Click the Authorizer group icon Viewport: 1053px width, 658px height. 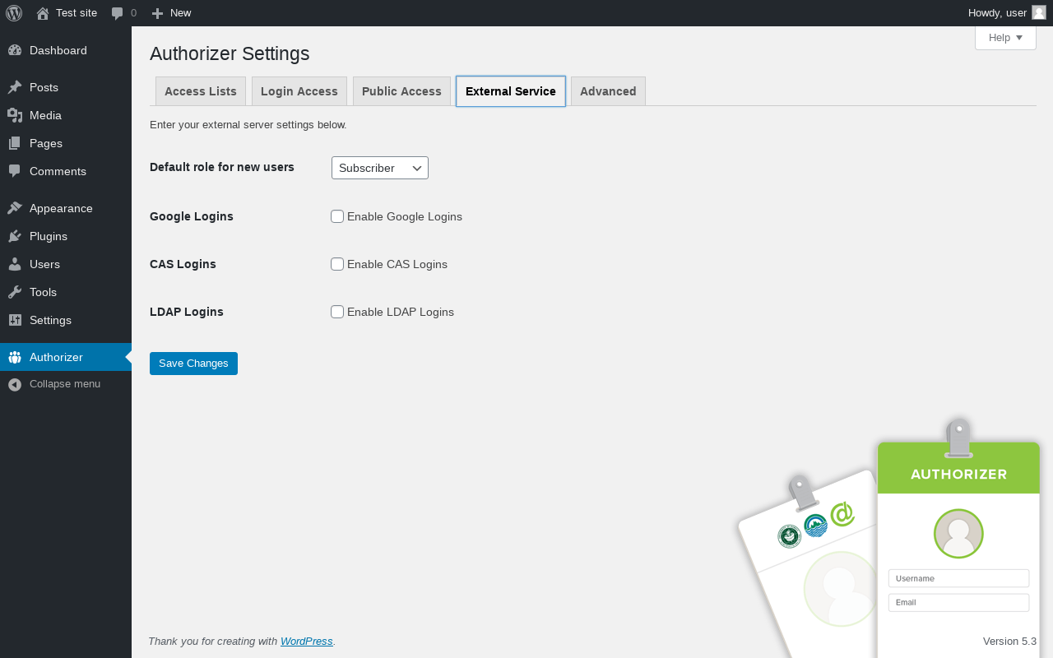coord(15,357)
